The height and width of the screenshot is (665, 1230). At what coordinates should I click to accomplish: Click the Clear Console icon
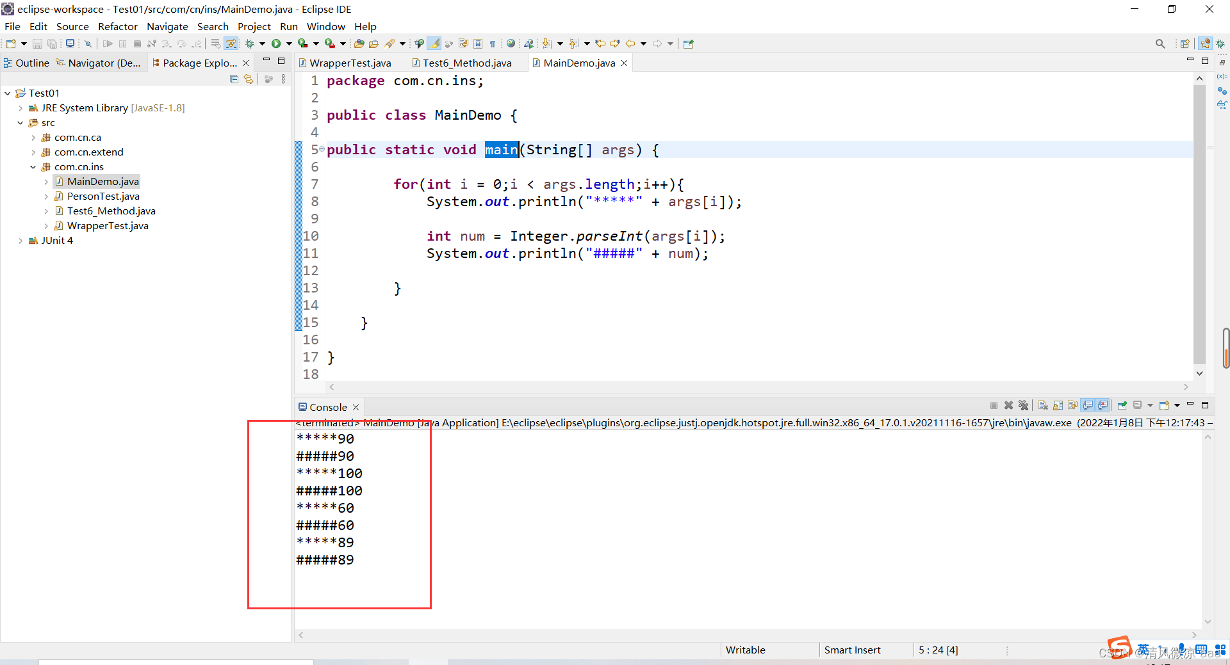[1043, 405]
